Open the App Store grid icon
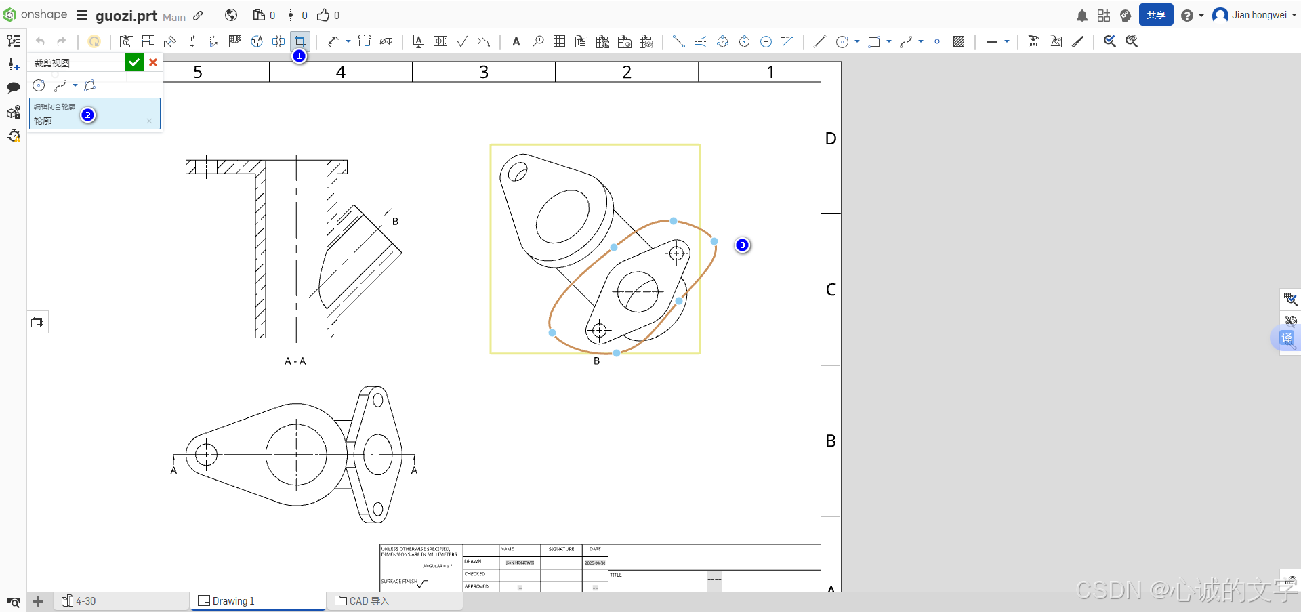This screenshot has width=1301, height=612. click(x=1104, y=16)
